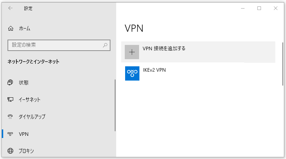Select the ダイヤルアップ phone icon
Viewport: 286px width, 159px height.
tap(10, 117)
